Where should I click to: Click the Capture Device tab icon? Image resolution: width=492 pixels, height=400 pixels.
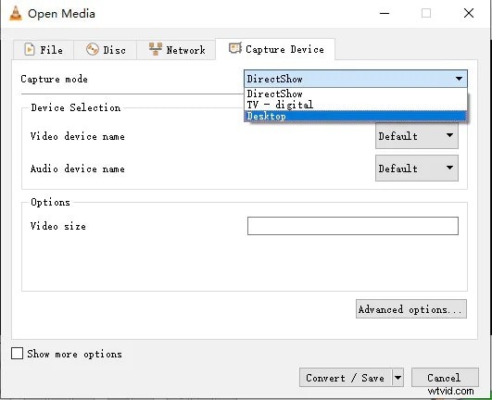pos(235,48)
